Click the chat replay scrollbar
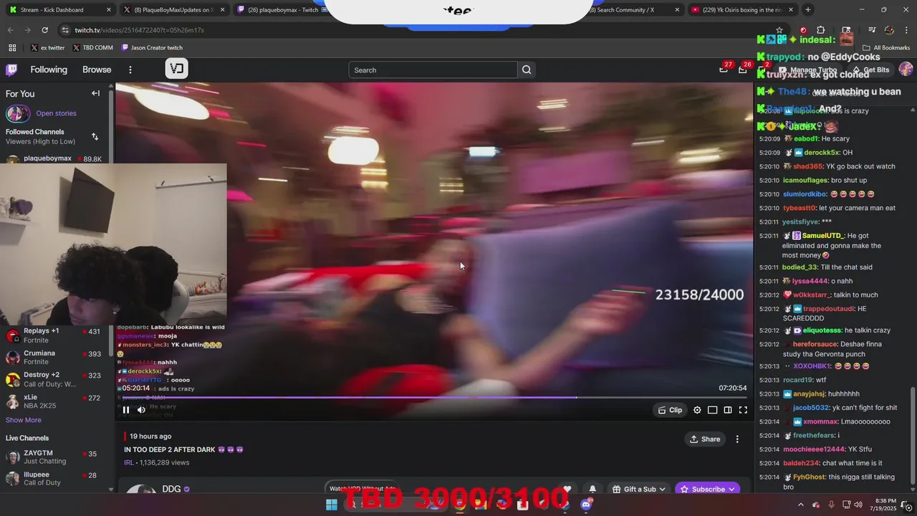Screen dimensions: 917x516 912,436
